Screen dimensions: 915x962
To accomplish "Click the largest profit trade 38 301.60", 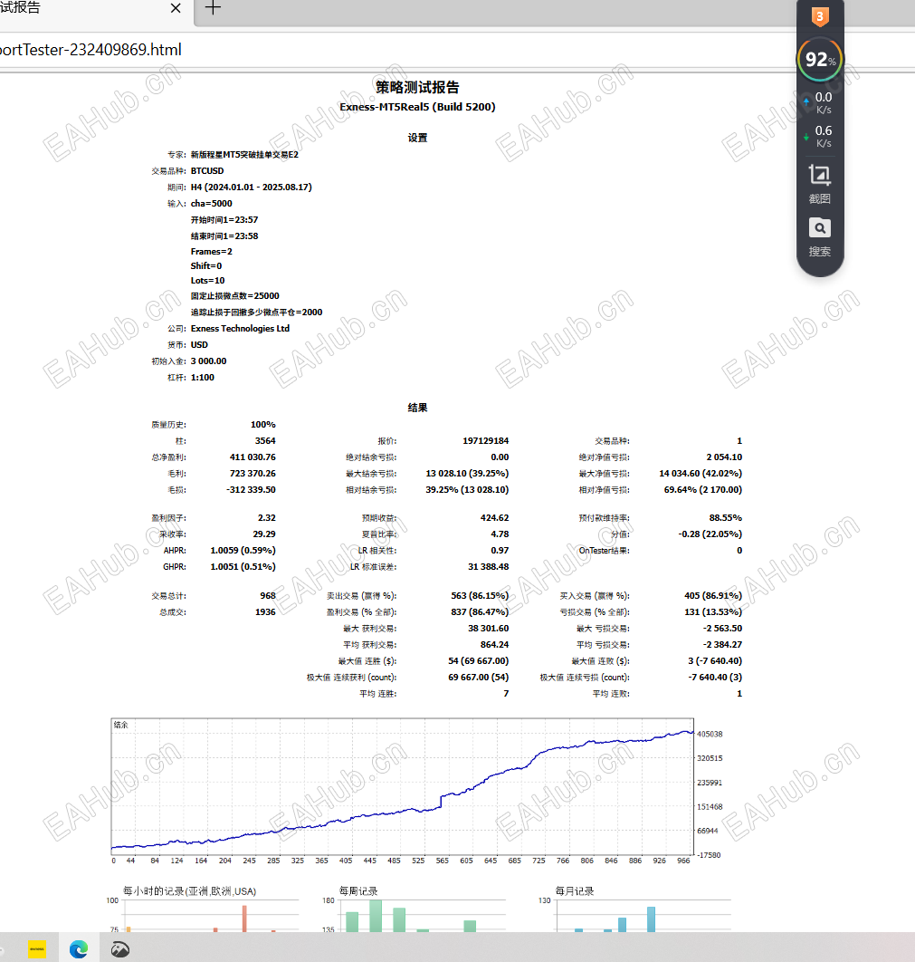I will (489, 629).
